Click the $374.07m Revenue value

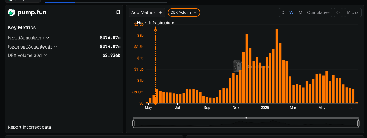click(x=110, y=47)
